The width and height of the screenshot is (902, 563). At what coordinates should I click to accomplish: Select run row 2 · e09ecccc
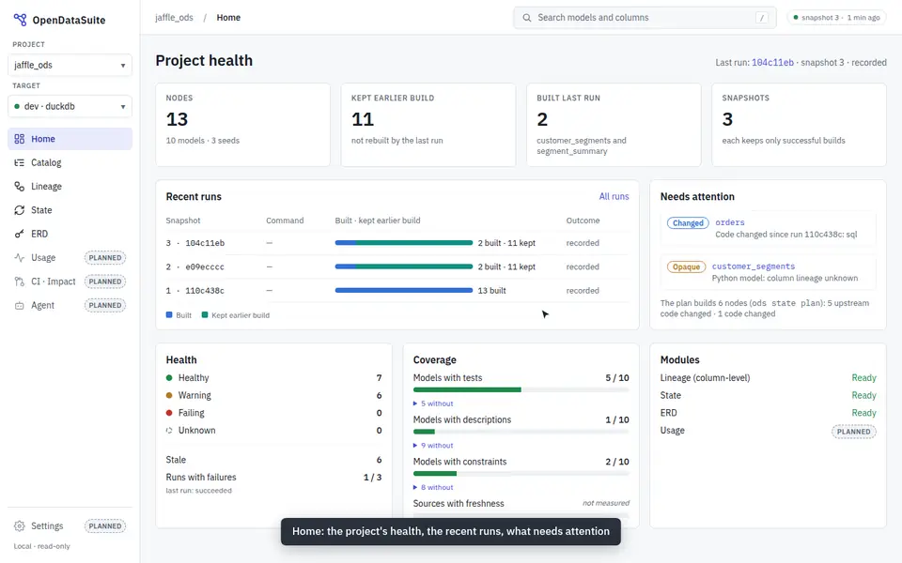tap(397, 266)
